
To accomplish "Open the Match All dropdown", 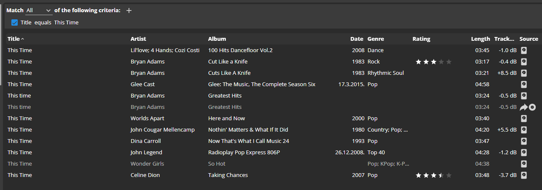I will tap(38, 11).
